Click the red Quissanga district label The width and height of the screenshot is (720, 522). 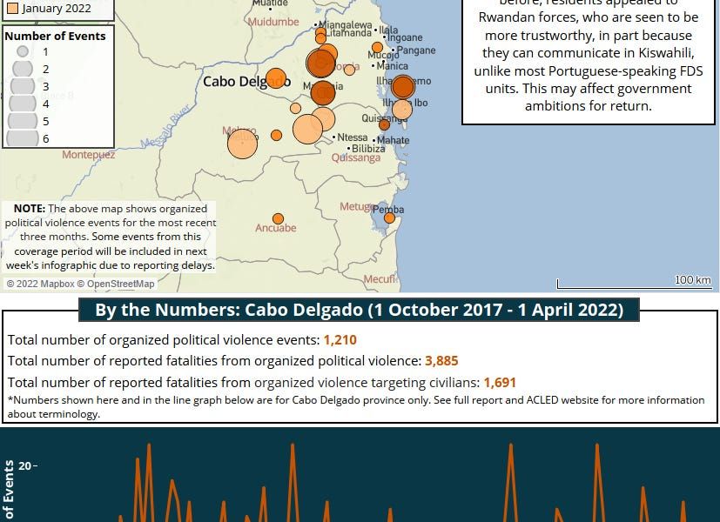(x=356, y=157)
